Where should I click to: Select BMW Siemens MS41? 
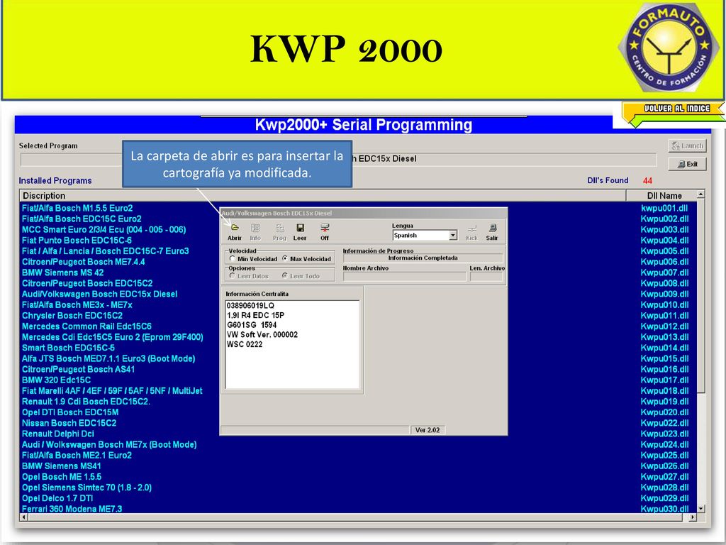point(61,466)
